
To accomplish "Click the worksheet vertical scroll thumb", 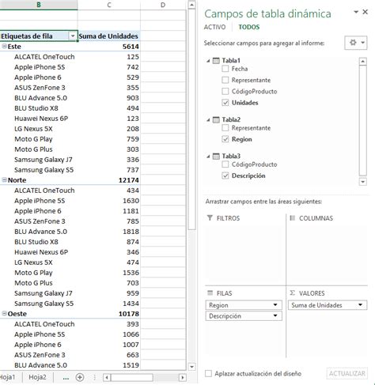I will (x=191, y=119).
